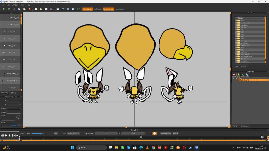Switch to the Files tab in Palette
The height and width of the screenshot is (151, 269).
(x=236, y=66)
